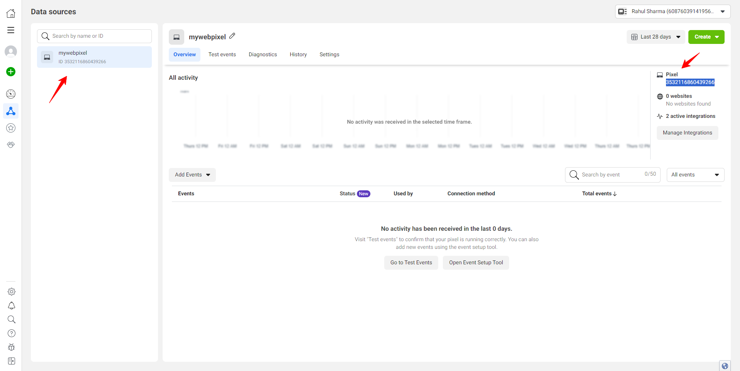Open the History tab
Screen dimensions: 740x371
point(298,55)
